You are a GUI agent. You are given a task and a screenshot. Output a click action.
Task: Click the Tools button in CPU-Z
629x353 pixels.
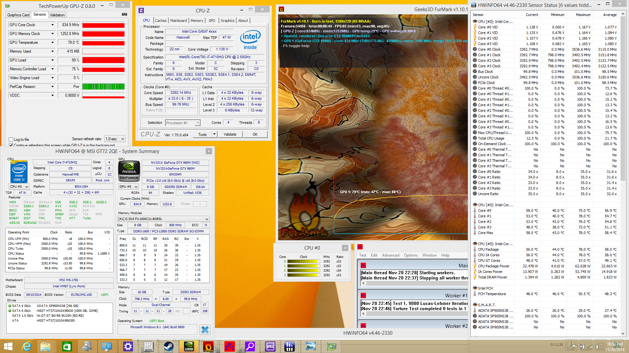coord(202,134)
